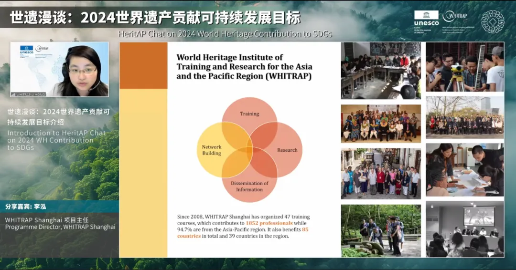Open the photo of students using a surveying instrument
The image size is (516, 270).
pyautogui.click(x=465, y=67)
